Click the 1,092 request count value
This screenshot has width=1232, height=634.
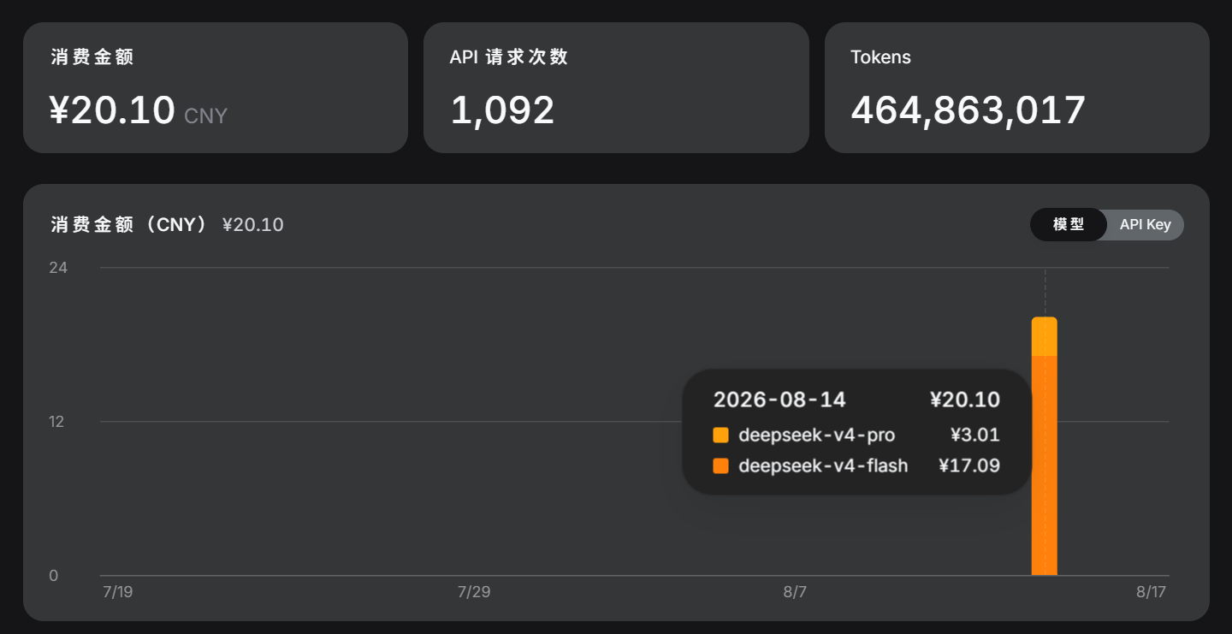point(502,110)
